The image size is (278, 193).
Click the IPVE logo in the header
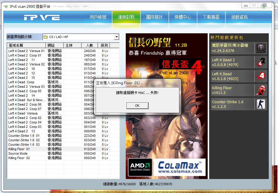click(x=42, y=17)
